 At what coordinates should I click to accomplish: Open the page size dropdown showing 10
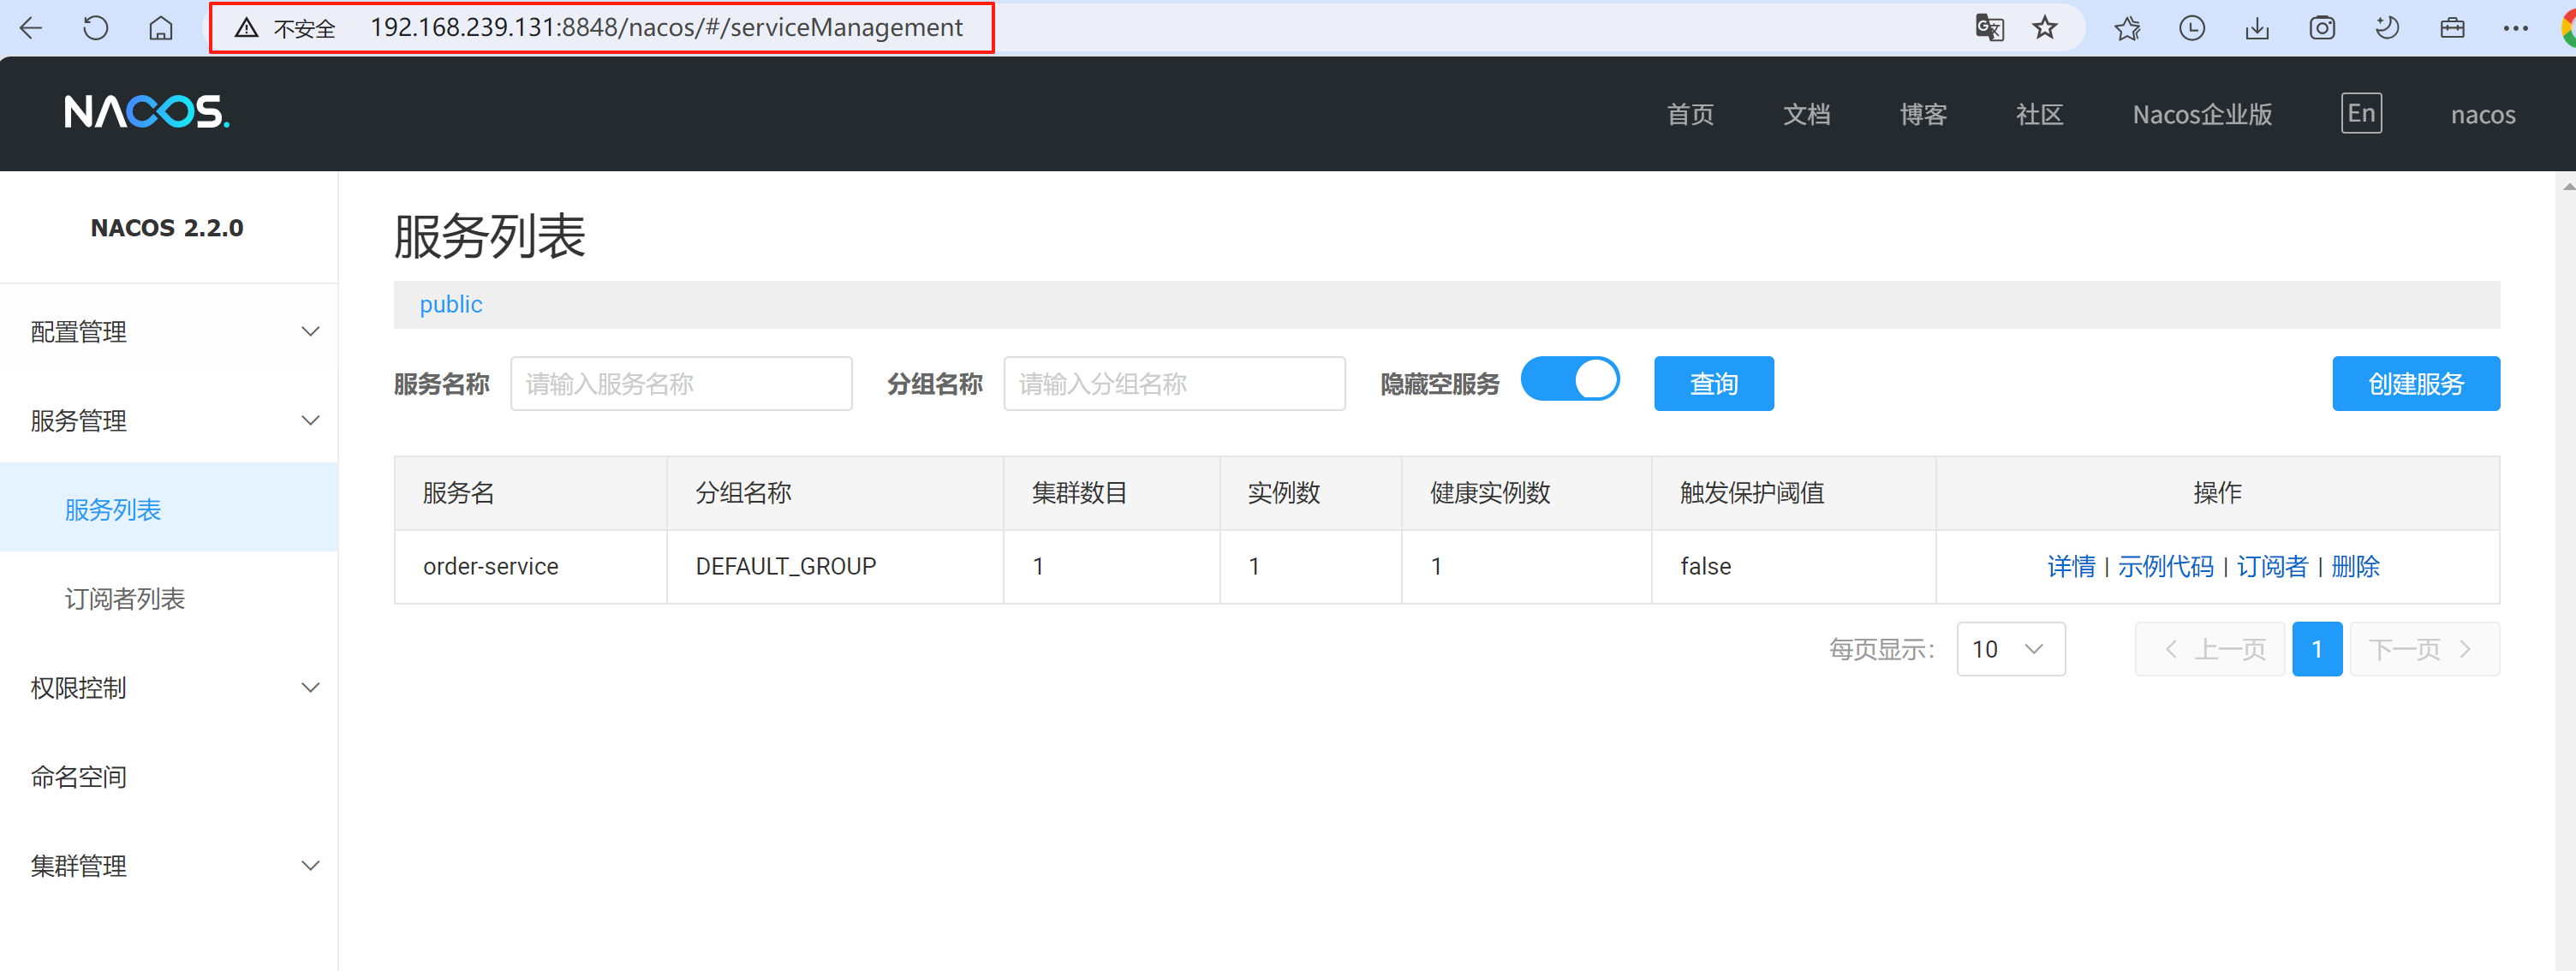[2010, 649]
